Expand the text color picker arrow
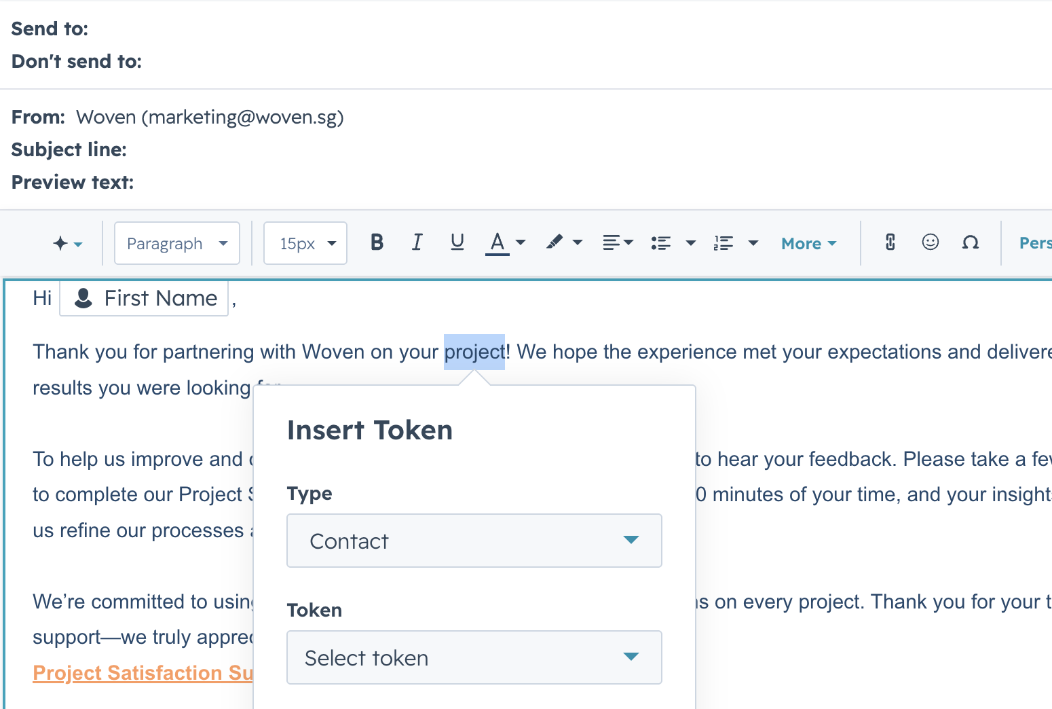 (x=521, y=242)
